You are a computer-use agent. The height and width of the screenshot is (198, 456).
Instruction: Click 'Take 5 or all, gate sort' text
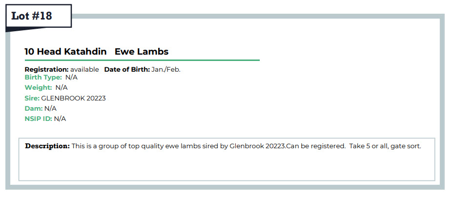pyautogui.click(x=385, y=146)
